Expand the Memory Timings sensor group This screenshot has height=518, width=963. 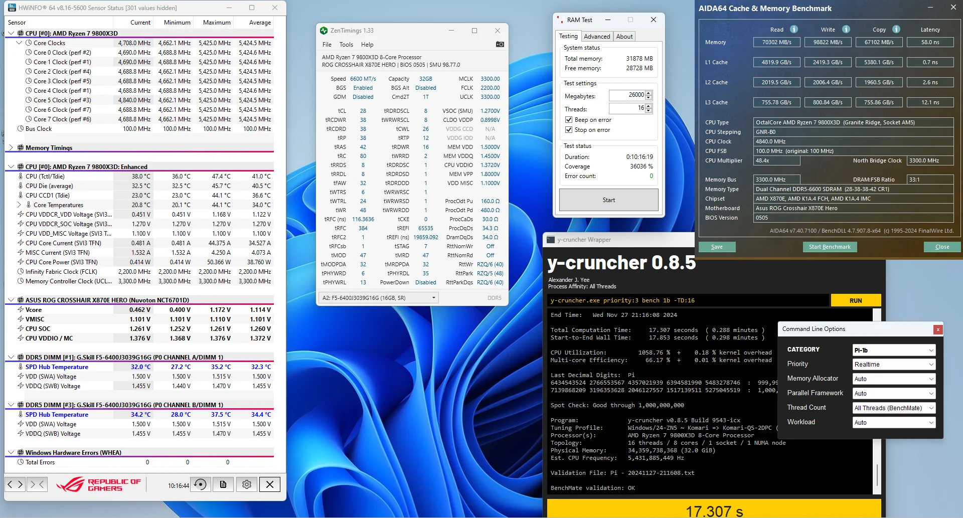pos(12,148)
